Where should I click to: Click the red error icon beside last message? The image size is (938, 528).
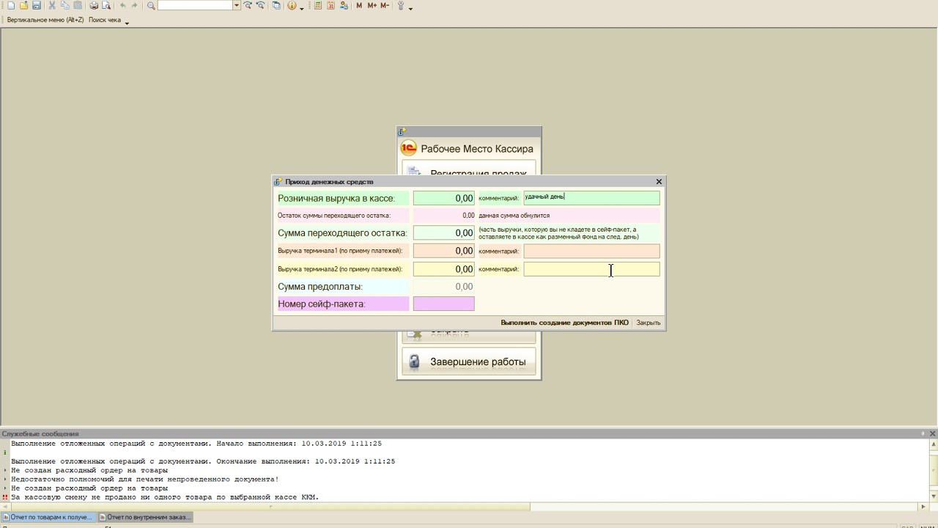tap(5, 497)
